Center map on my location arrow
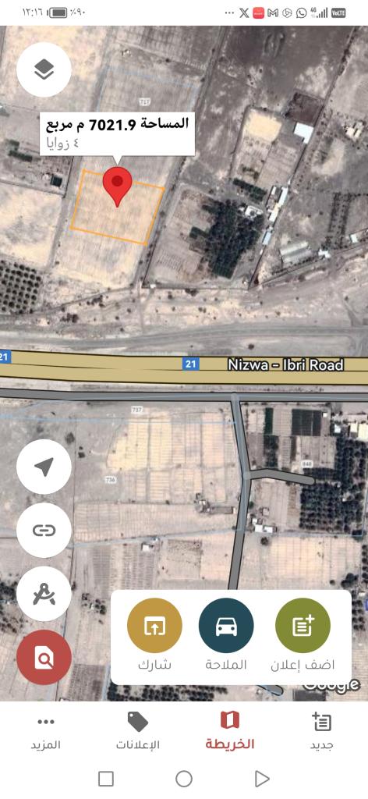The height and width of the screenshot is (799, 368). [x=44, y=467]
